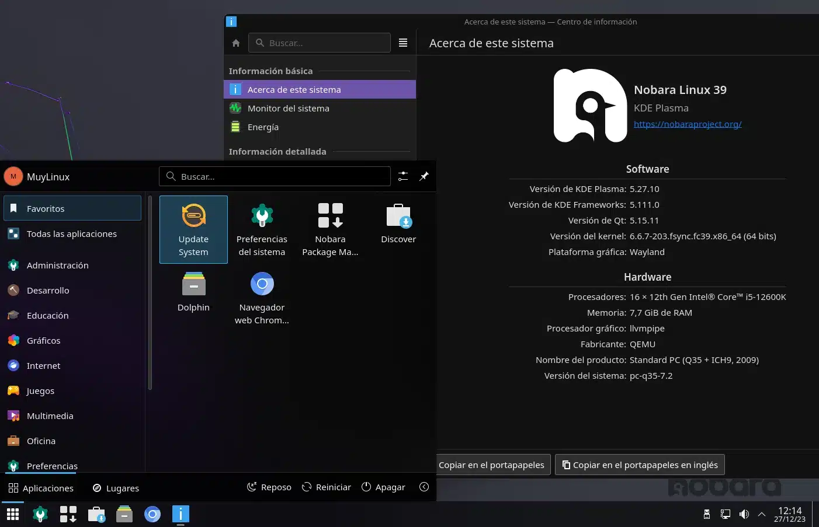
Task: Click the Reposo sleep button
Action: point(269,487)
